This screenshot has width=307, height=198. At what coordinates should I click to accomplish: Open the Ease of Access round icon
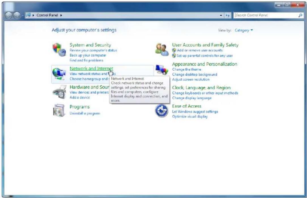click(x=161, y=111)
